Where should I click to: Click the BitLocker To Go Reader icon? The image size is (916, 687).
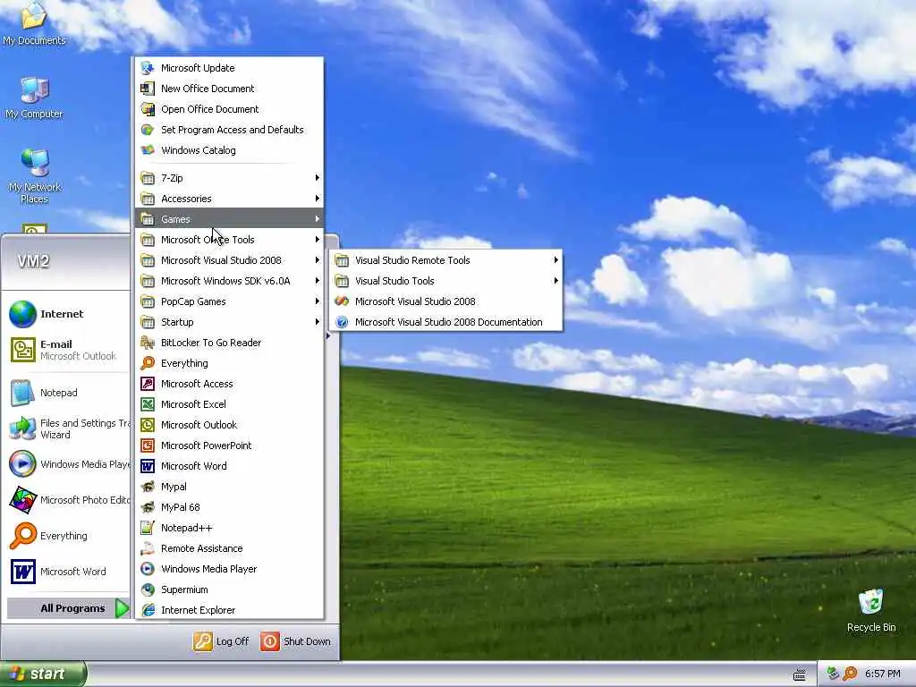tap(148, 343)
